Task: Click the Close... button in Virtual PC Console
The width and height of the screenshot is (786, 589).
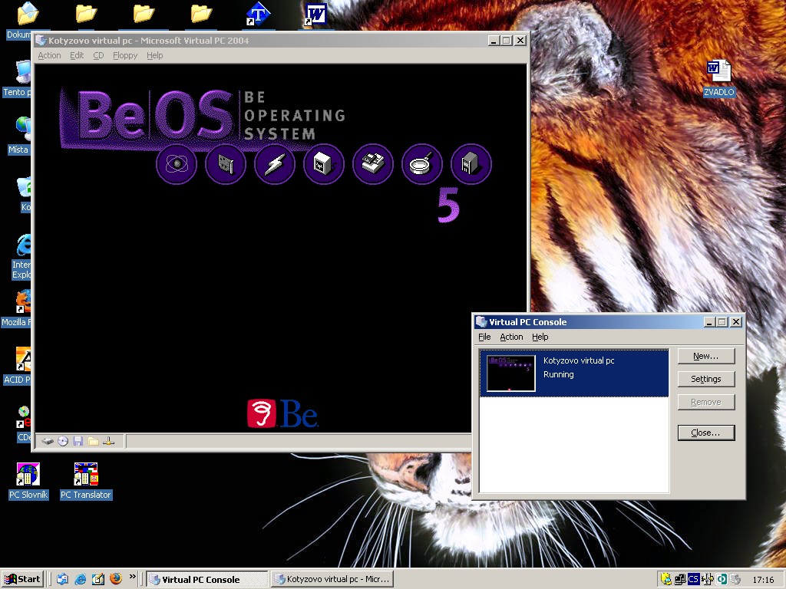Action: click(706, 433)
